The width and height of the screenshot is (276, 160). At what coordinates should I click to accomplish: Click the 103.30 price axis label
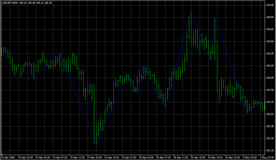pyautogui.click(x=270, y=138)
